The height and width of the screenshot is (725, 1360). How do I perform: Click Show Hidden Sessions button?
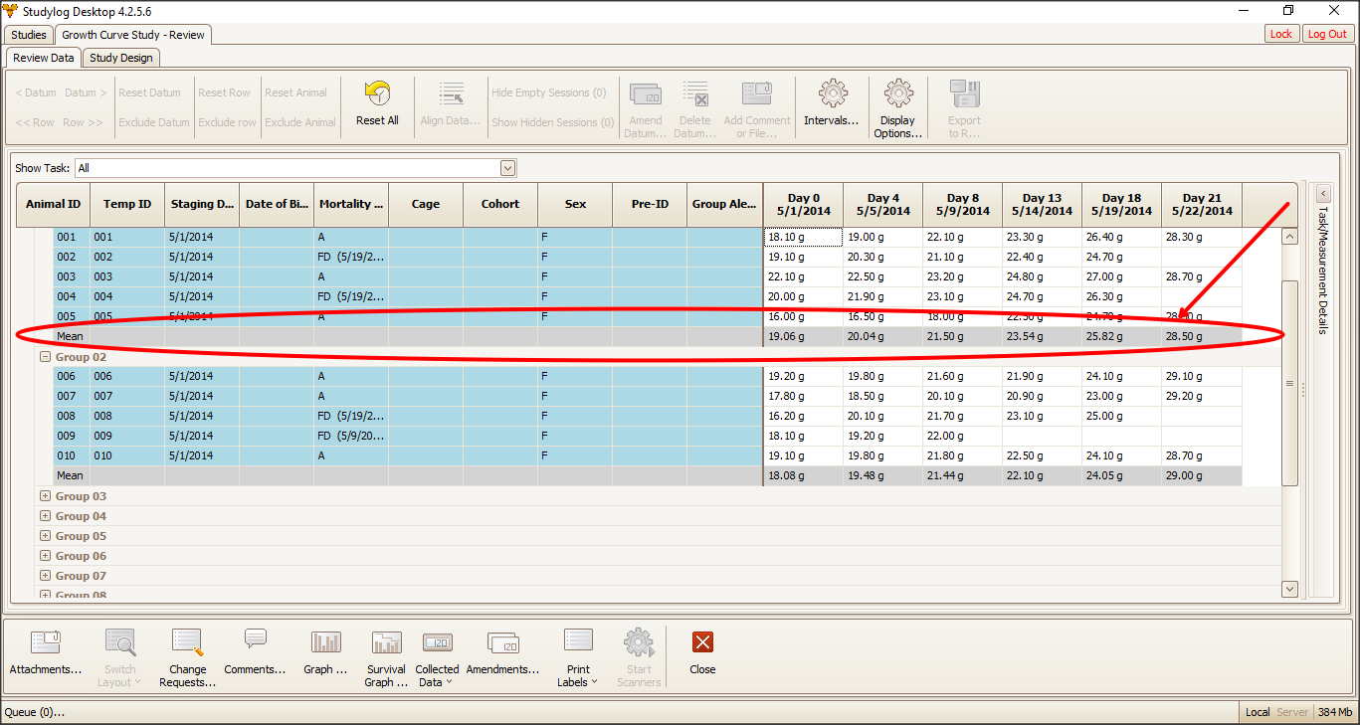click(553, 122)
